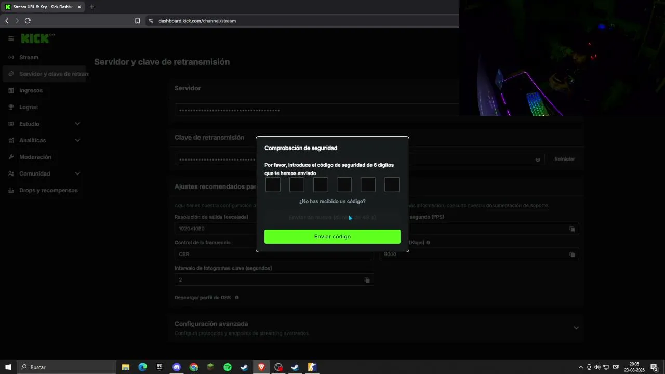Open notification center with 2 alerts

pyautogui.click(x=654, y=367)
